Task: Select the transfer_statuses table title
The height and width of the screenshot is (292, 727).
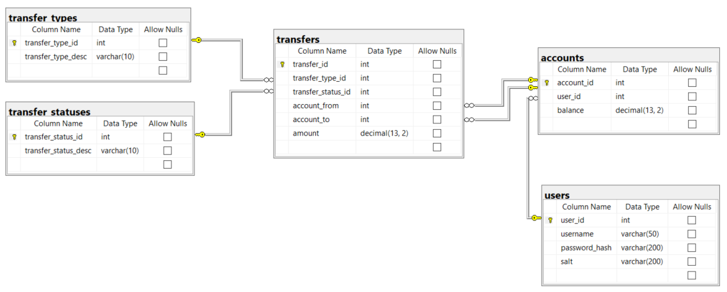Action: tap(50, 112)
